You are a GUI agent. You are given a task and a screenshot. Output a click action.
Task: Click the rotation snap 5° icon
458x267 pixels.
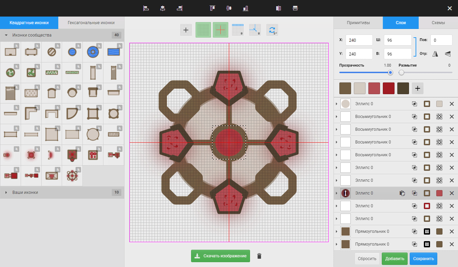click(x=272, y=30)
